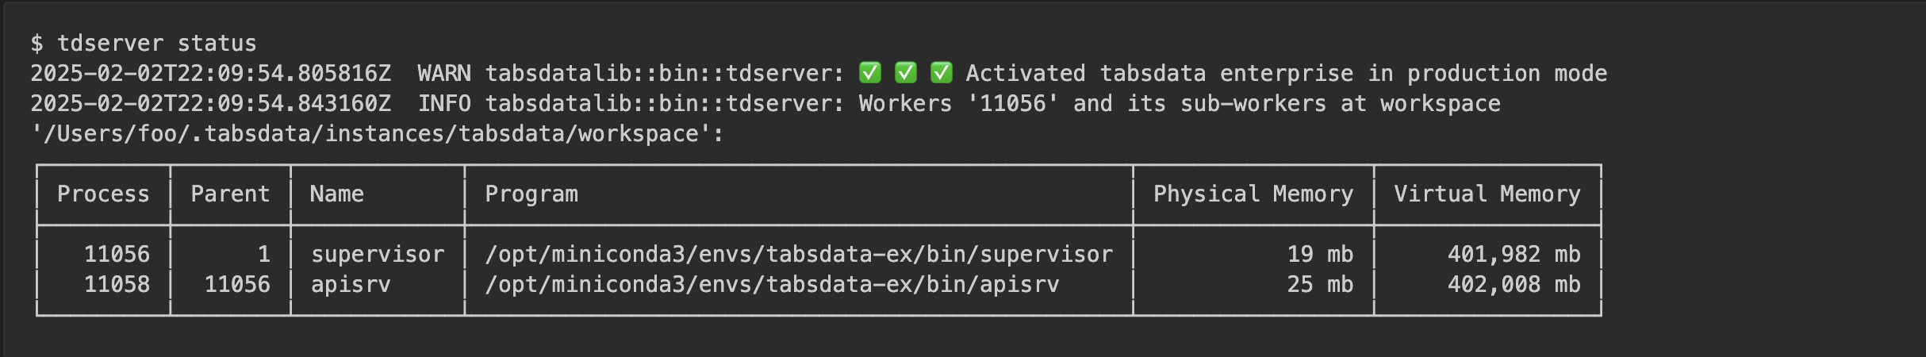The image size is (1926, 357).
Task: Click the apisrv name cell
Action: coord(351,284)
